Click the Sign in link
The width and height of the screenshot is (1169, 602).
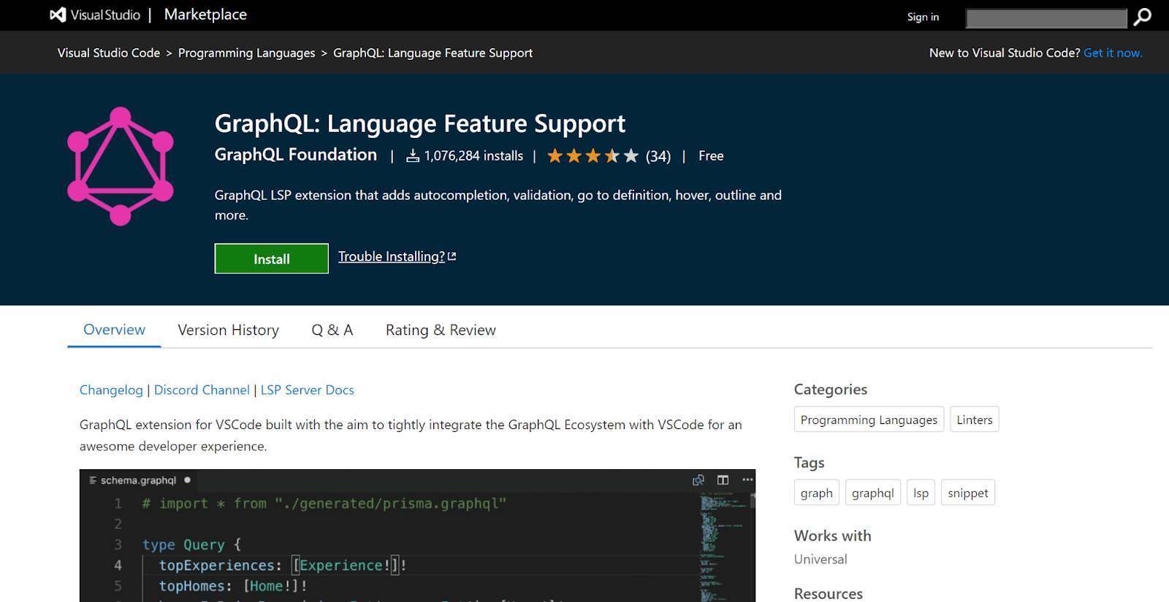(x=923, y=17)
